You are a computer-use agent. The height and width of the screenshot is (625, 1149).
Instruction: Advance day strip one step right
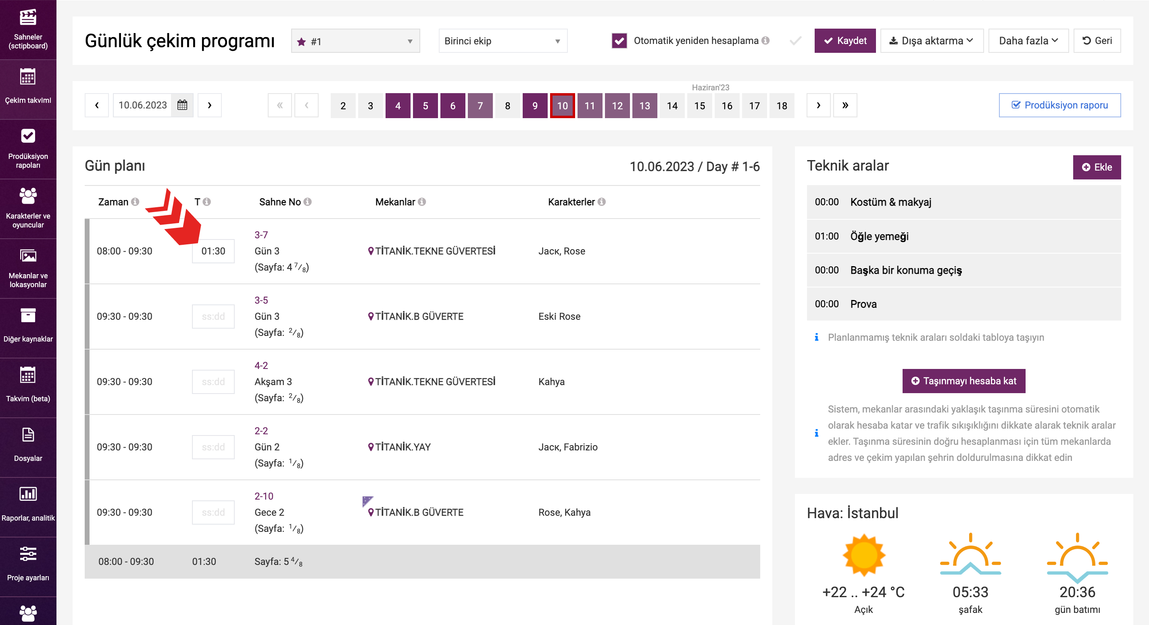coord(818,105)
